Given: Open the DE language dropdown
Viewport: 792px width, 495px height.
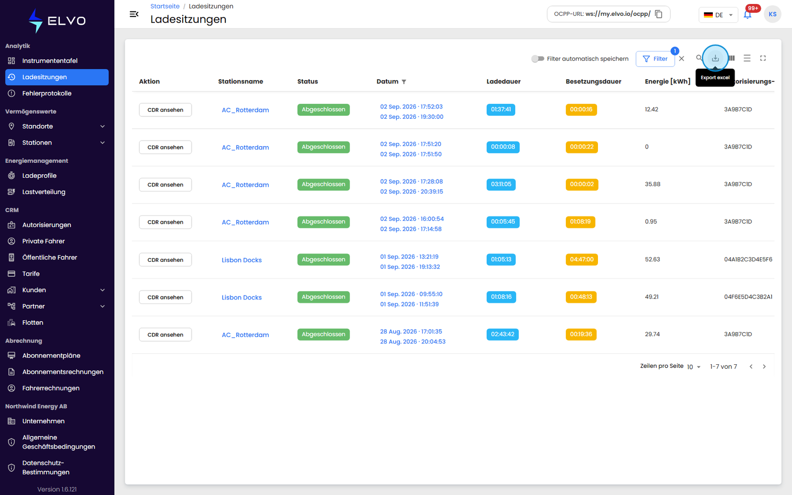Looking at the screenshot, I should [x=718, y=15].
